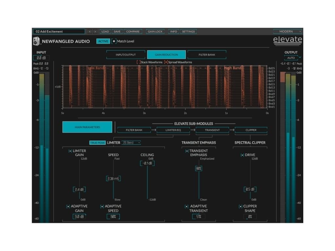Image resolution: width=335 pixels, height=251 pixels.
Task: Open the SETTINGS panel
Action: (x=188, y=31)
